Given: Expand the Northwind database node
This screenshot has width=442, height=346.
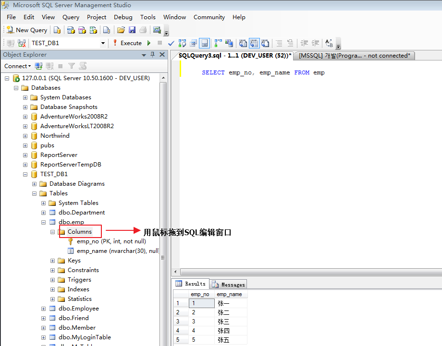Looking at the screenshot, I should (25, 136).
